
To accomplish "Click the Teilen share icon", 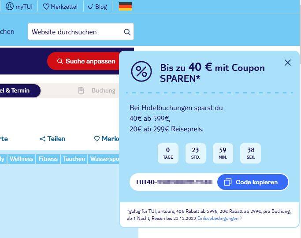I will pos(42,139).
